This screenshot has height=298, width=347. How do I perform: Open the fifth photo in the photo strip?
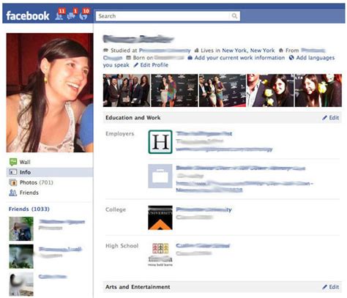[318, 91]
